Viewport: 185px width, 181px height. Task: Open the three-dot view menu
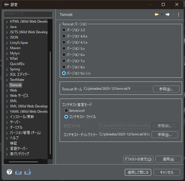[x=179, y=14]
